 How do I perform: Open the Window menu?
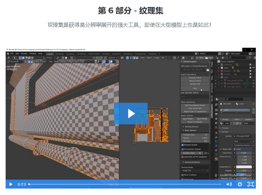pyautogui.click(x=33, y=54)
